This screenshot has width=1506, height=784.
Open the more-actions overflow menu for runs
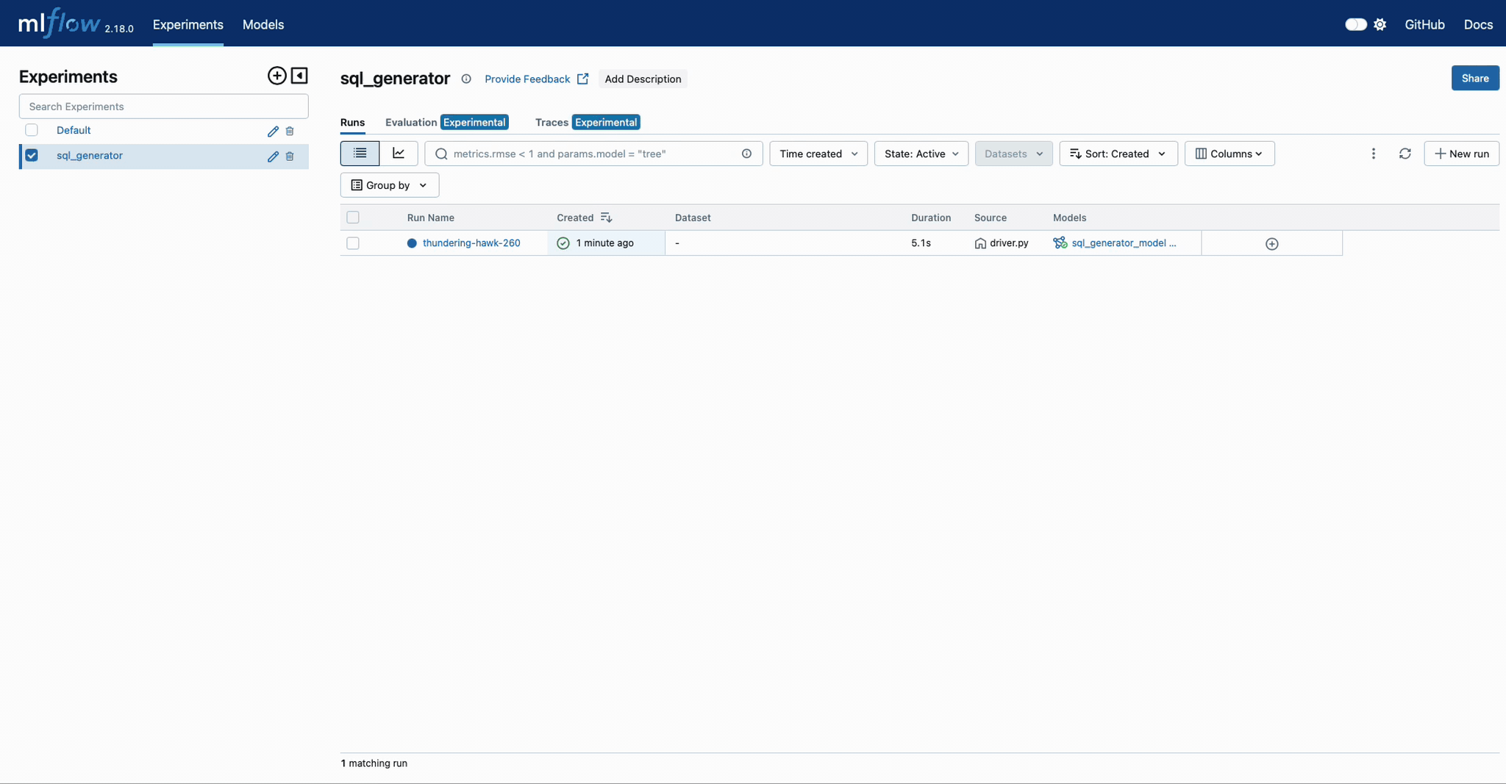1373,154
